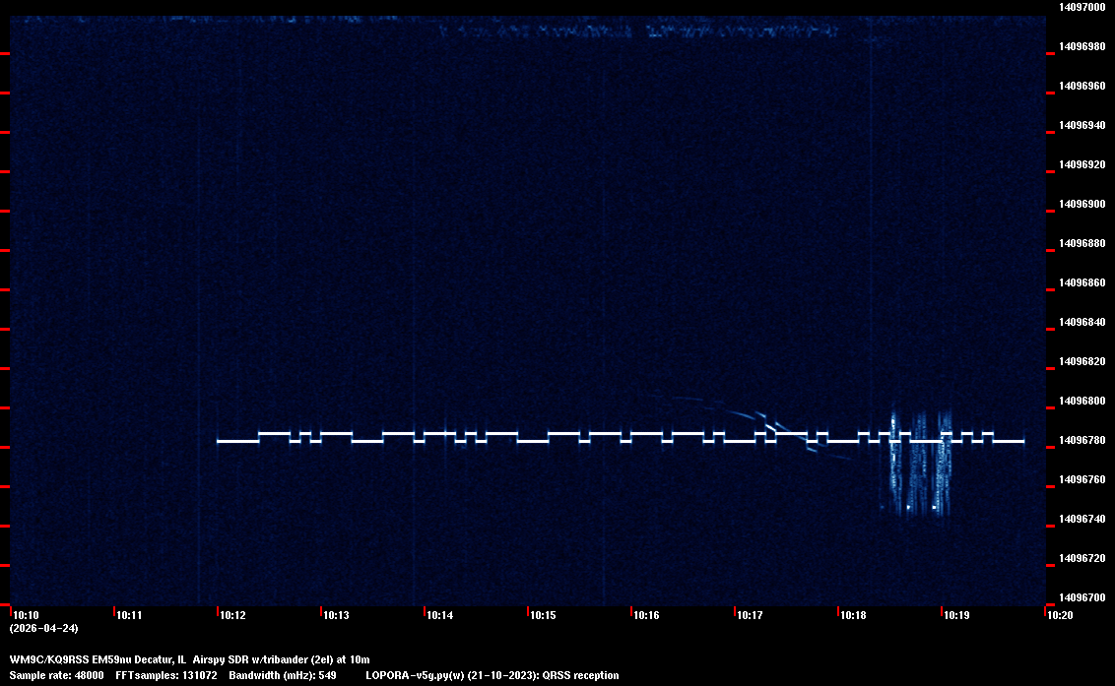The height and width of the screenshot is (686, 1115).
Task: Click the Sample rate: 48000 text
Action: pos(56,675)
